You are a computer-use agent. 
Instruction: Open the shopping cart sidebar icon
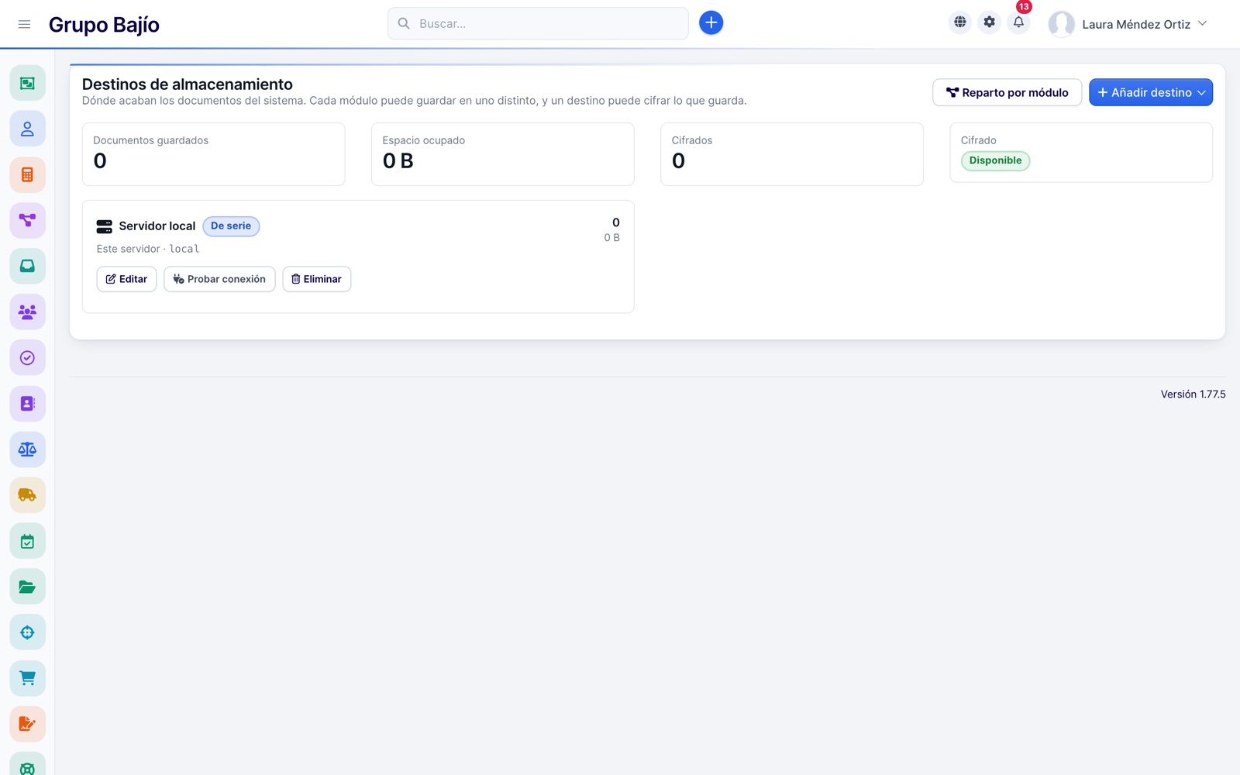tap(27, 678)
